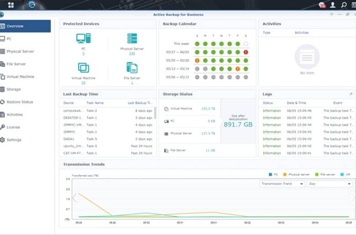Click Saturday gray dot in 05/06 week
Image resolution: width=356 pixels, height=235 pixels.
pyautogui.click(x=246, y=77)
